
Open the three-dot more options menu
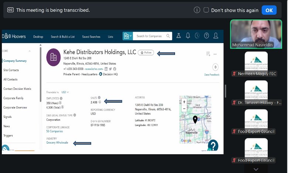click(x=215, y=54)
